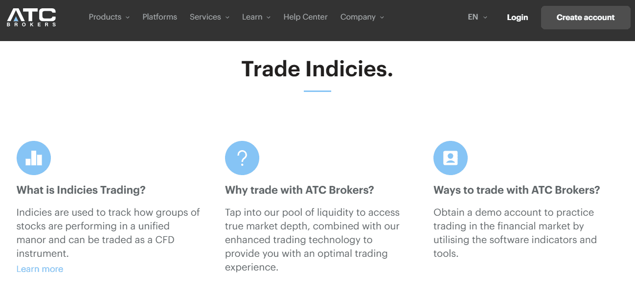635x293 pixels.
Task: Open the Products dropdown
Action: [x=105, y=17]
